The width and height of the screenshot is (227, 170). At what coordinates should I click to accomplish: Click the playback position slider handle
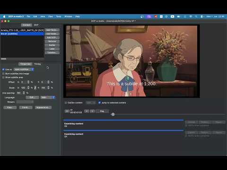coord(113,114)
